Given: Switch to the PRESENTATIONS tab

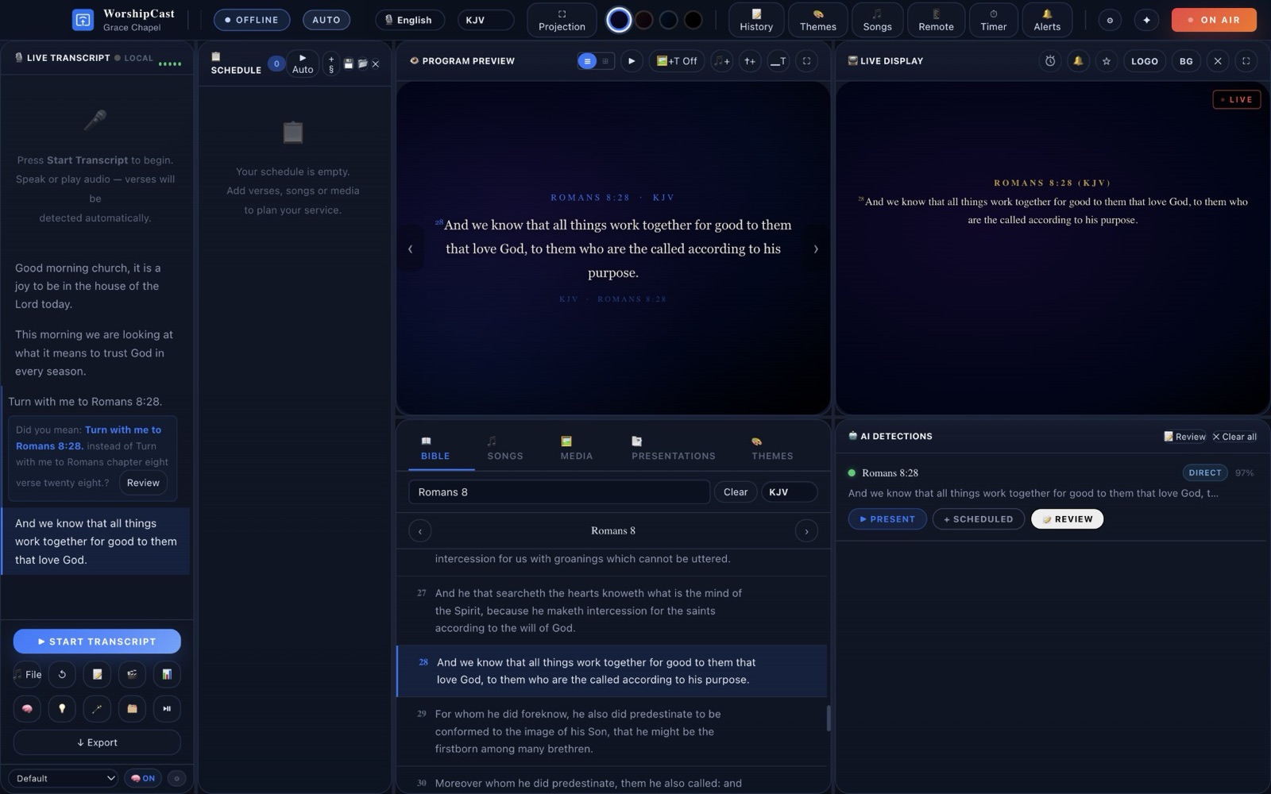Looking at the screenshot, I should 673,449.
